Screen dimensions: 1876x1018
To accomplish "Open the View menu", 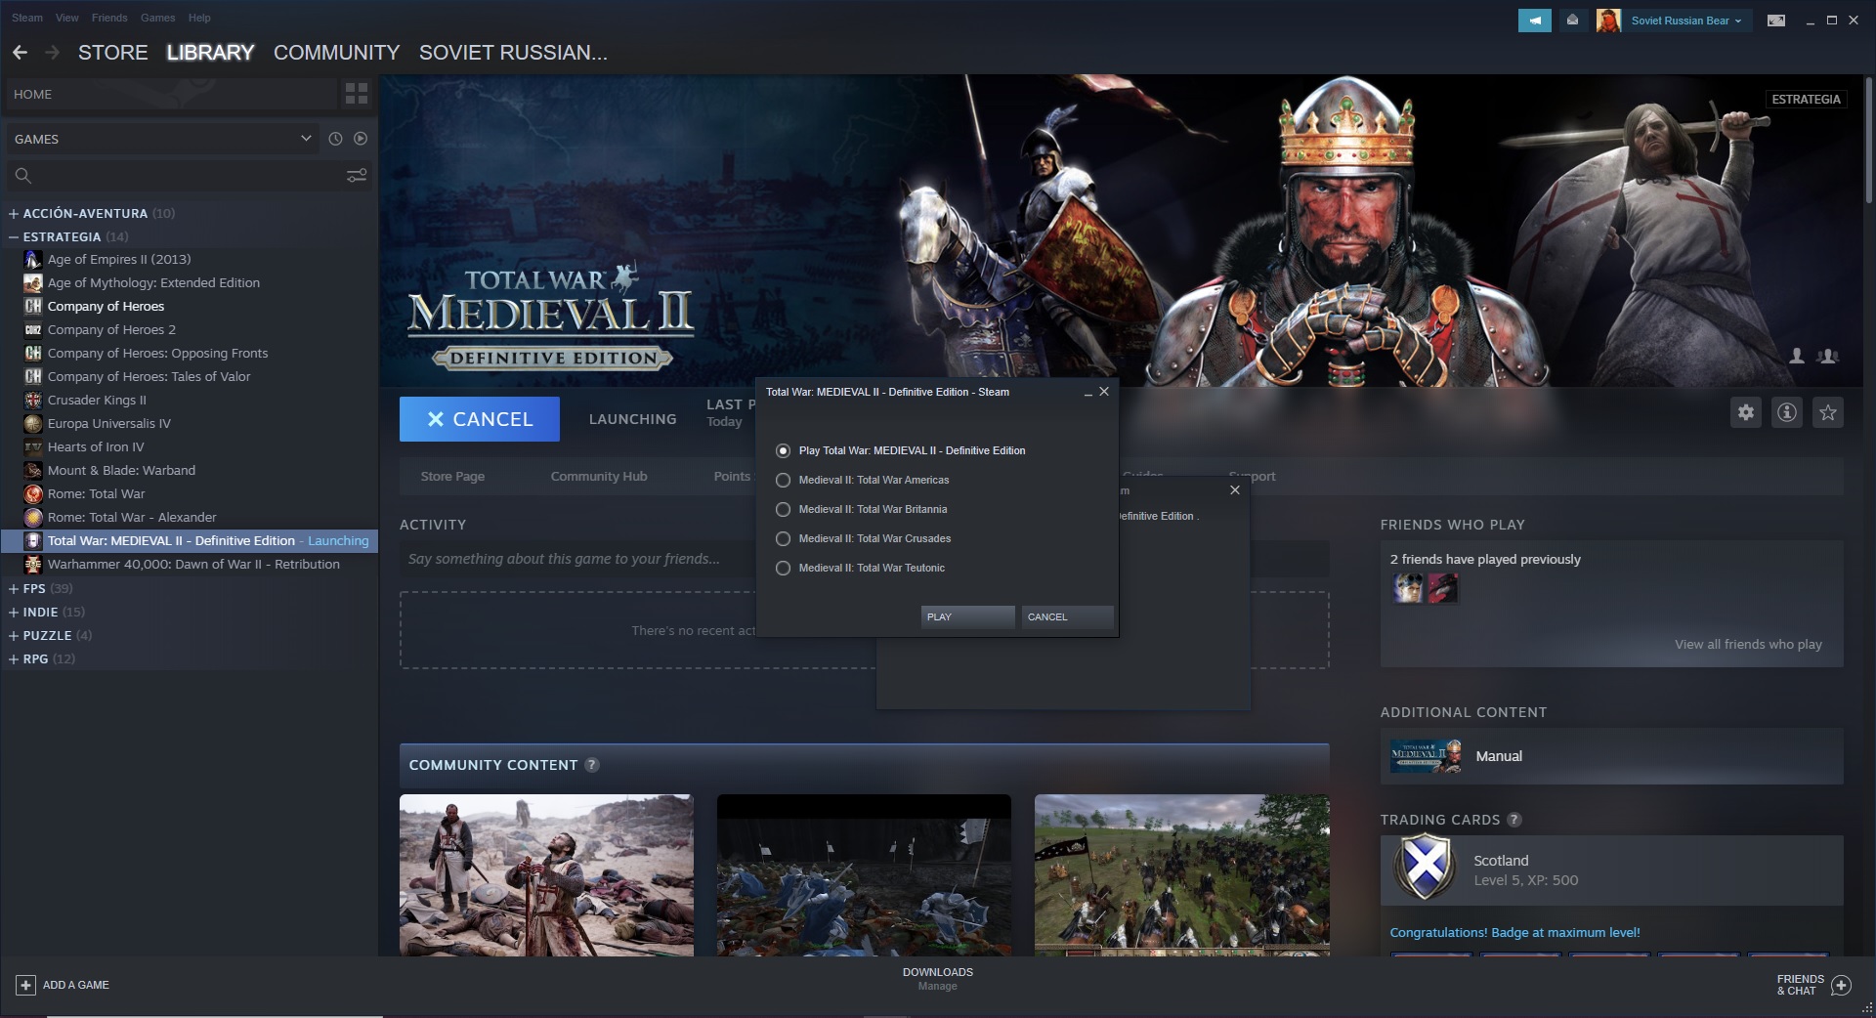I will tap(67, 18).
